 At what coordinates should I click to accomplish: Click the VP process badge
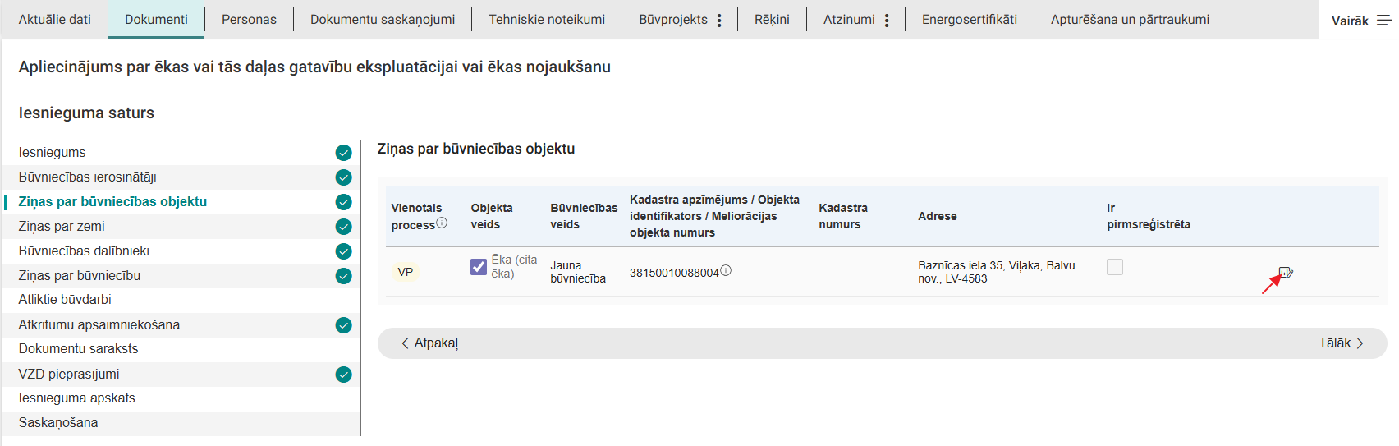pyautogui.click(x=406, y=272)
